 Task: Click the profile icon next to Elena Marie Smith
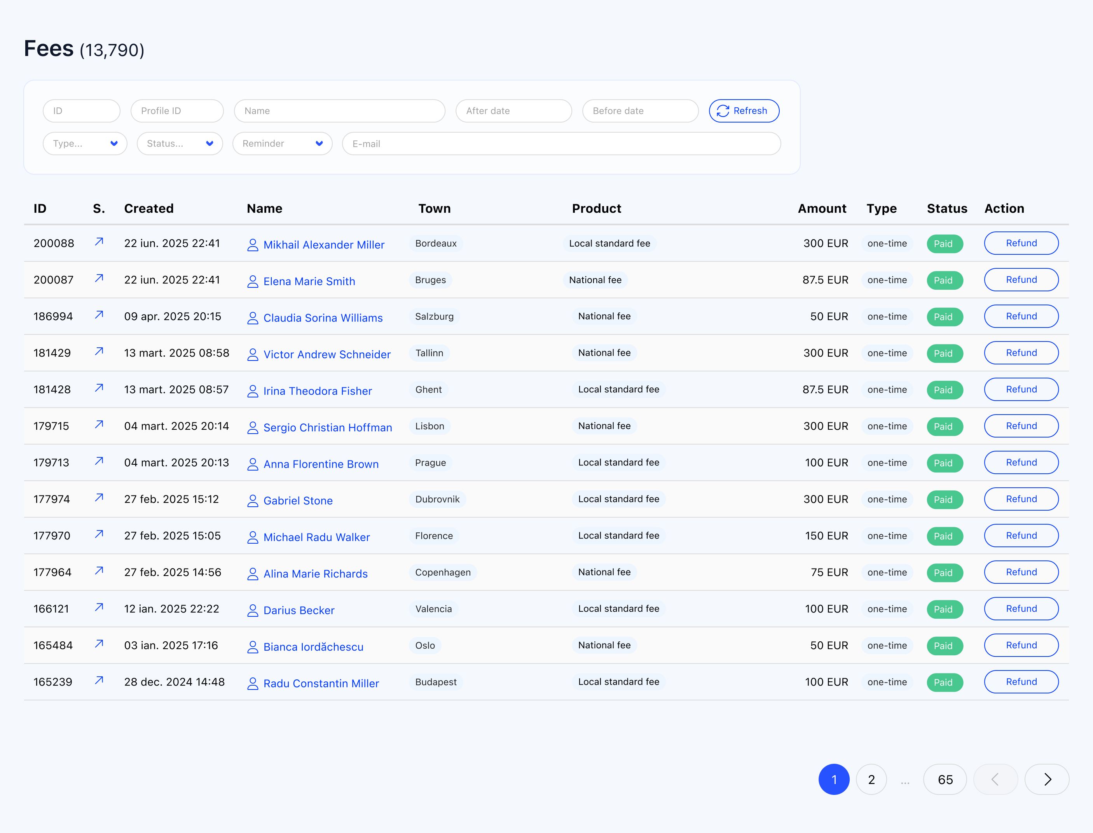pyautogui.click(x=253, y=281)
